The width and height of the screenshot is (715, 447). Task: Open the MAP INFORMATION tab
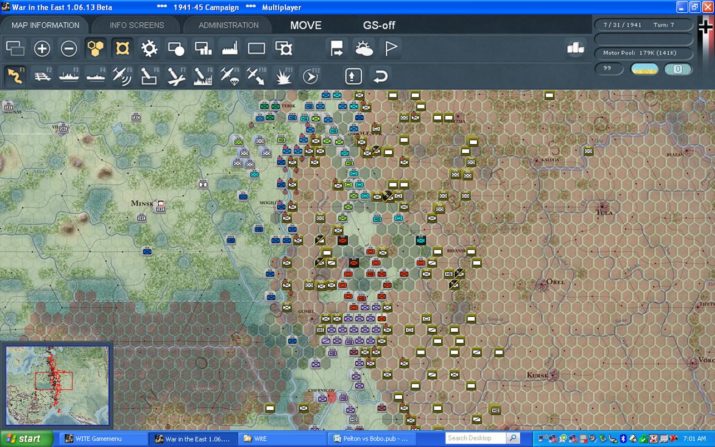[x=46, y=25]
